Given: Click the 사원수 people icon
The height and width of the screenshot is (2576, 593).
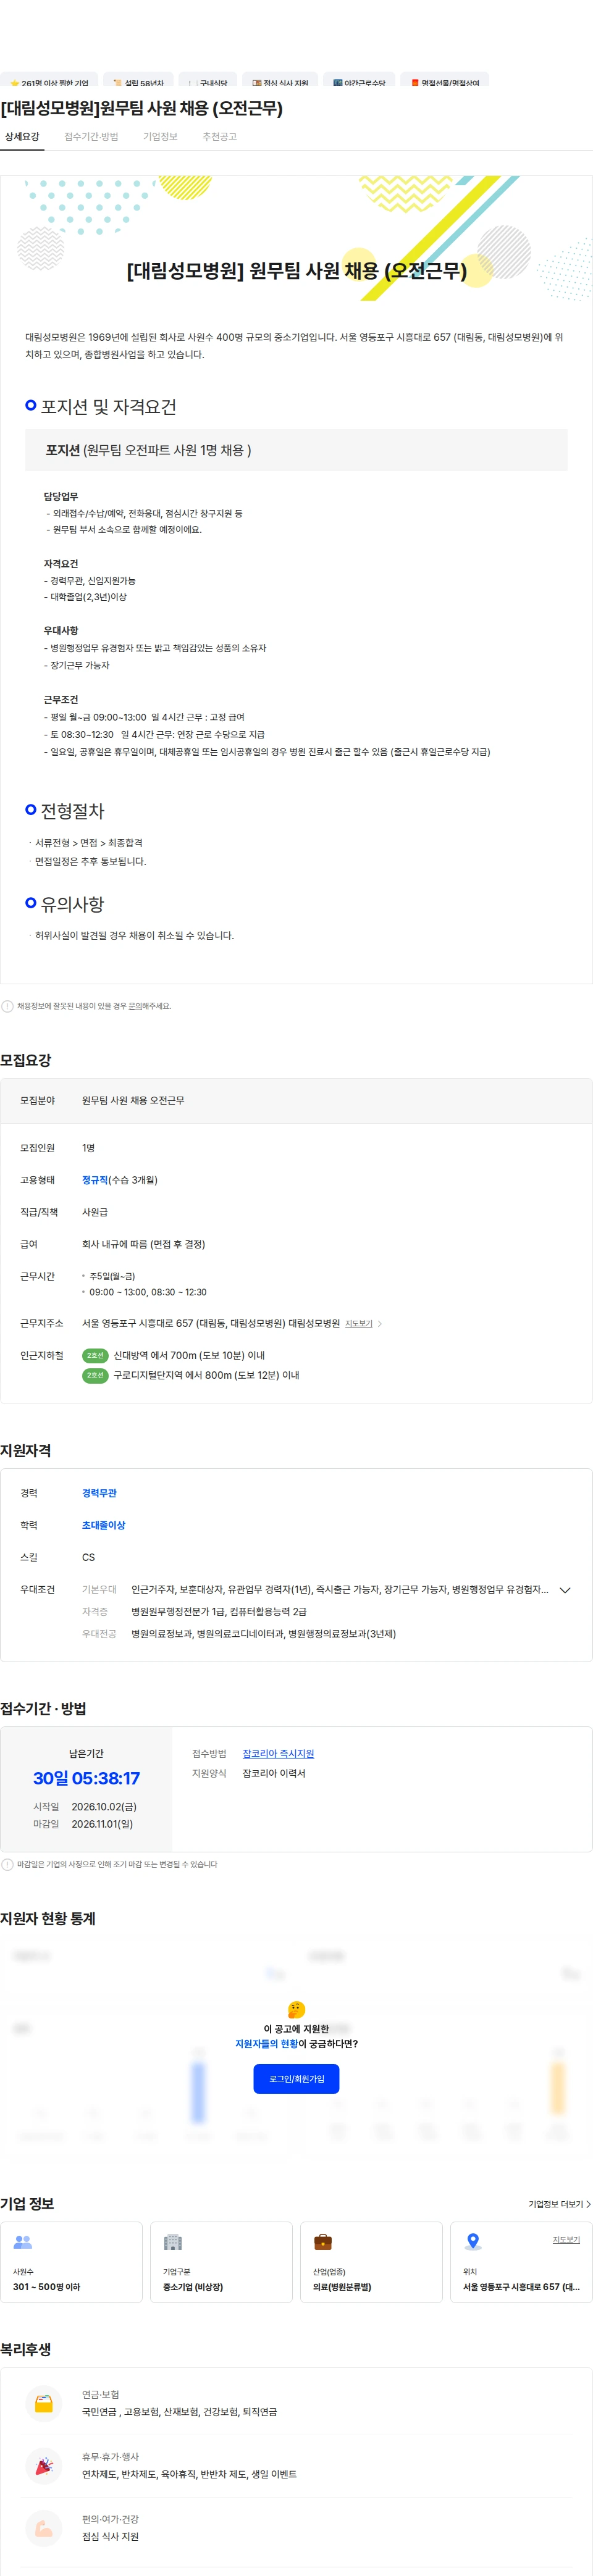Looking at the screenshot, I should [x=23, y=2242].
